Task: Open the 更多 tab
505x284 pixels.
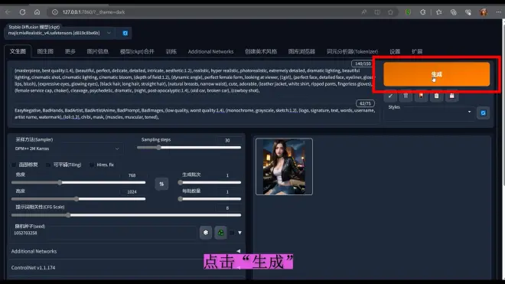Action: [x=70, y=51]
